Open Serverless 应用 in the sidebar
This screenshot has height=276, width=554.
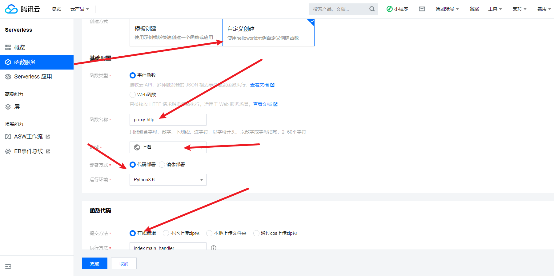(x=37, y=77)
